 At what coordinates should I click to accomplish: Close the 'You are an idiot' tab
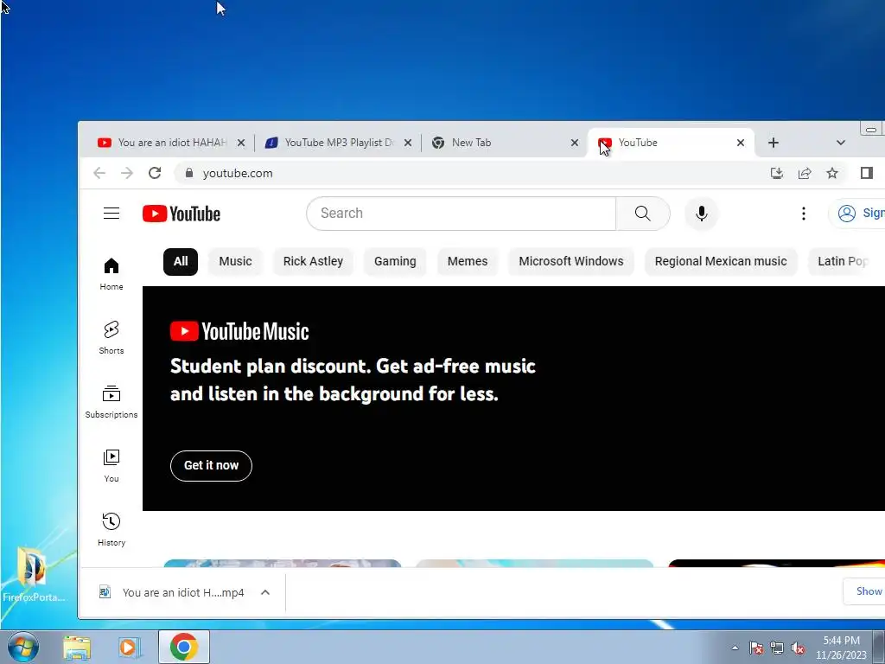point(241,143)
